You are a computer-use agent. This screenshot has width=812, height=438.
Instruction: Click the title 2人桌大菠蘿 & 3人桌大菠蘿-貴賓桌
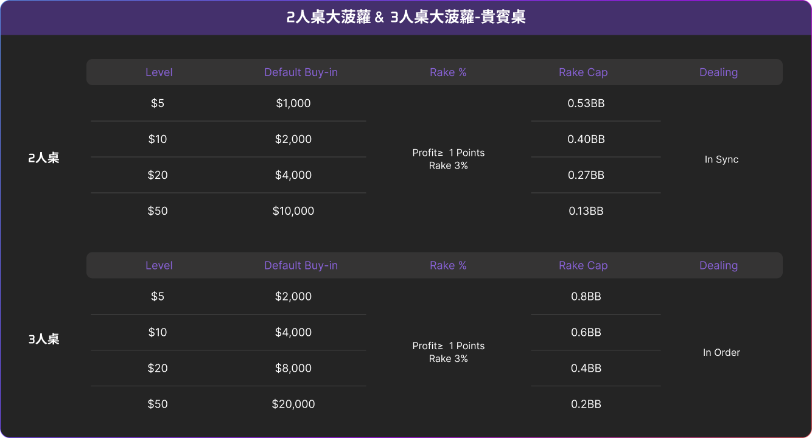pyautogui.click(x=406, y=17)
